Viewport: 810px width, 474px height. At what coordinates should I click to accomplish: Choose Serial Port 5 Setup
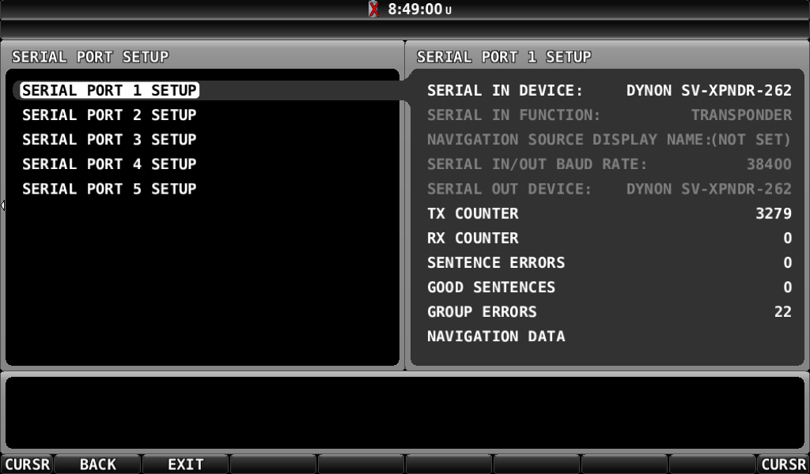pyautogui.click(x=109, y=189)
